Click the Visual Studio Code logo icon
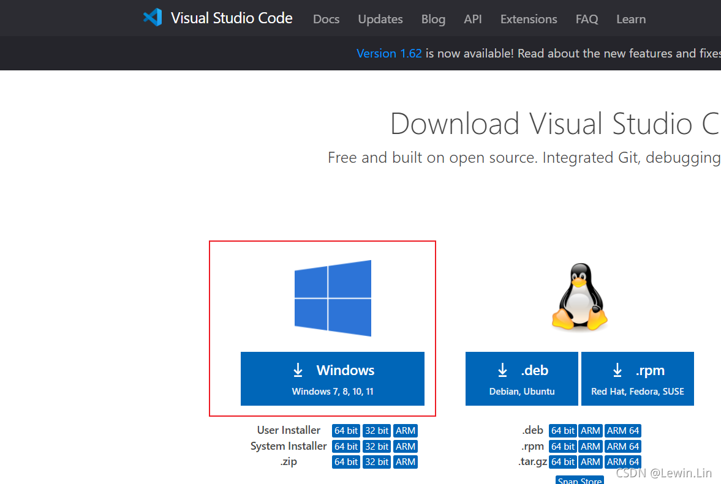The image size is (721, 484). 153,18
